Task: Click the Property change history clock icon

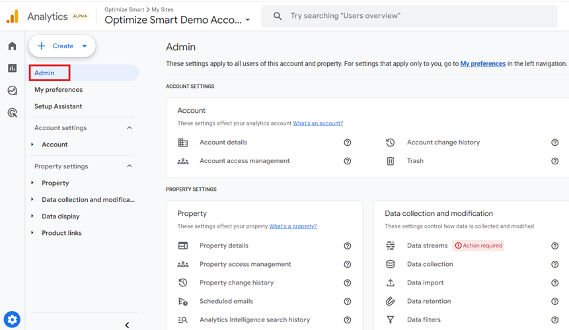Action: click(x=183, y=282)
